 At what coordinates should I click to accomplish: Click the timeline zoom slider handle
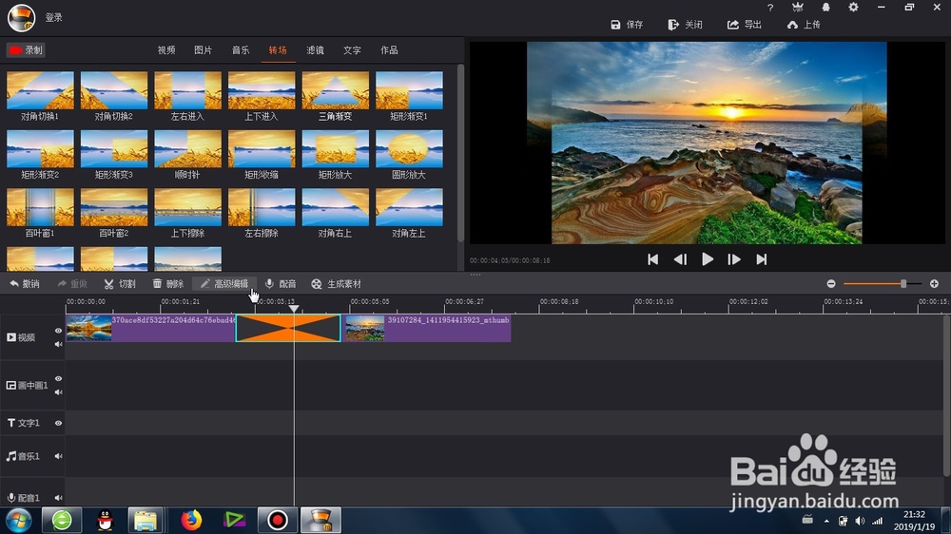903,284
